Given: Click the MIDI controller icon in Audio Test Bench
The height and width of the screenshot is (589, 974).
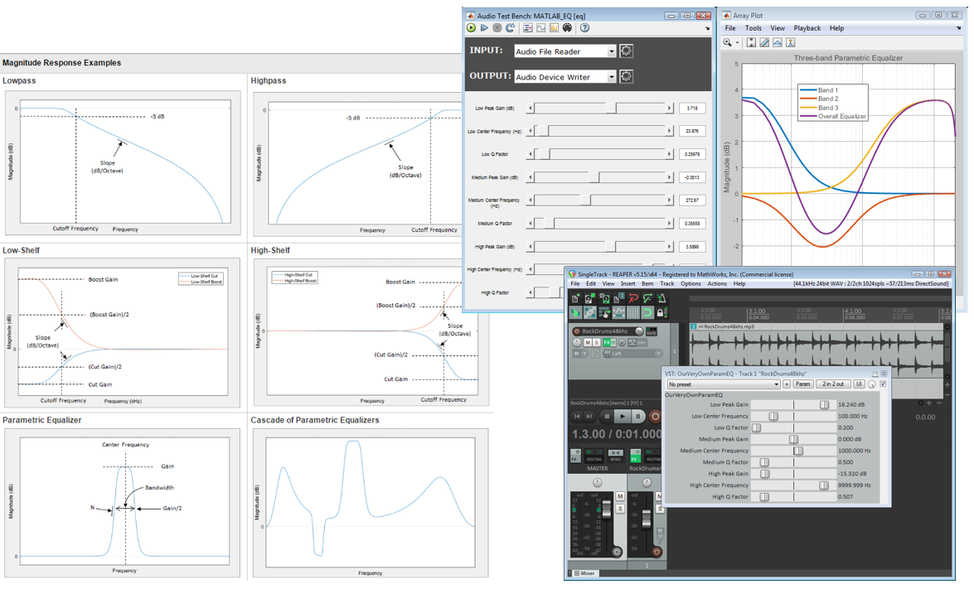Looking at the screenshot, I should (568, 28).
